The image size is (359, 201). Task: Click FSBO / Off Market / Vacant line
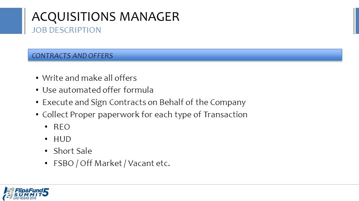pyautogui.click(x=112, y=163)
